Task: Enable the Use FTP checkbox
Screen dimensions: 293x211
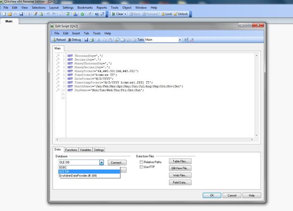Action: [141, 167]
